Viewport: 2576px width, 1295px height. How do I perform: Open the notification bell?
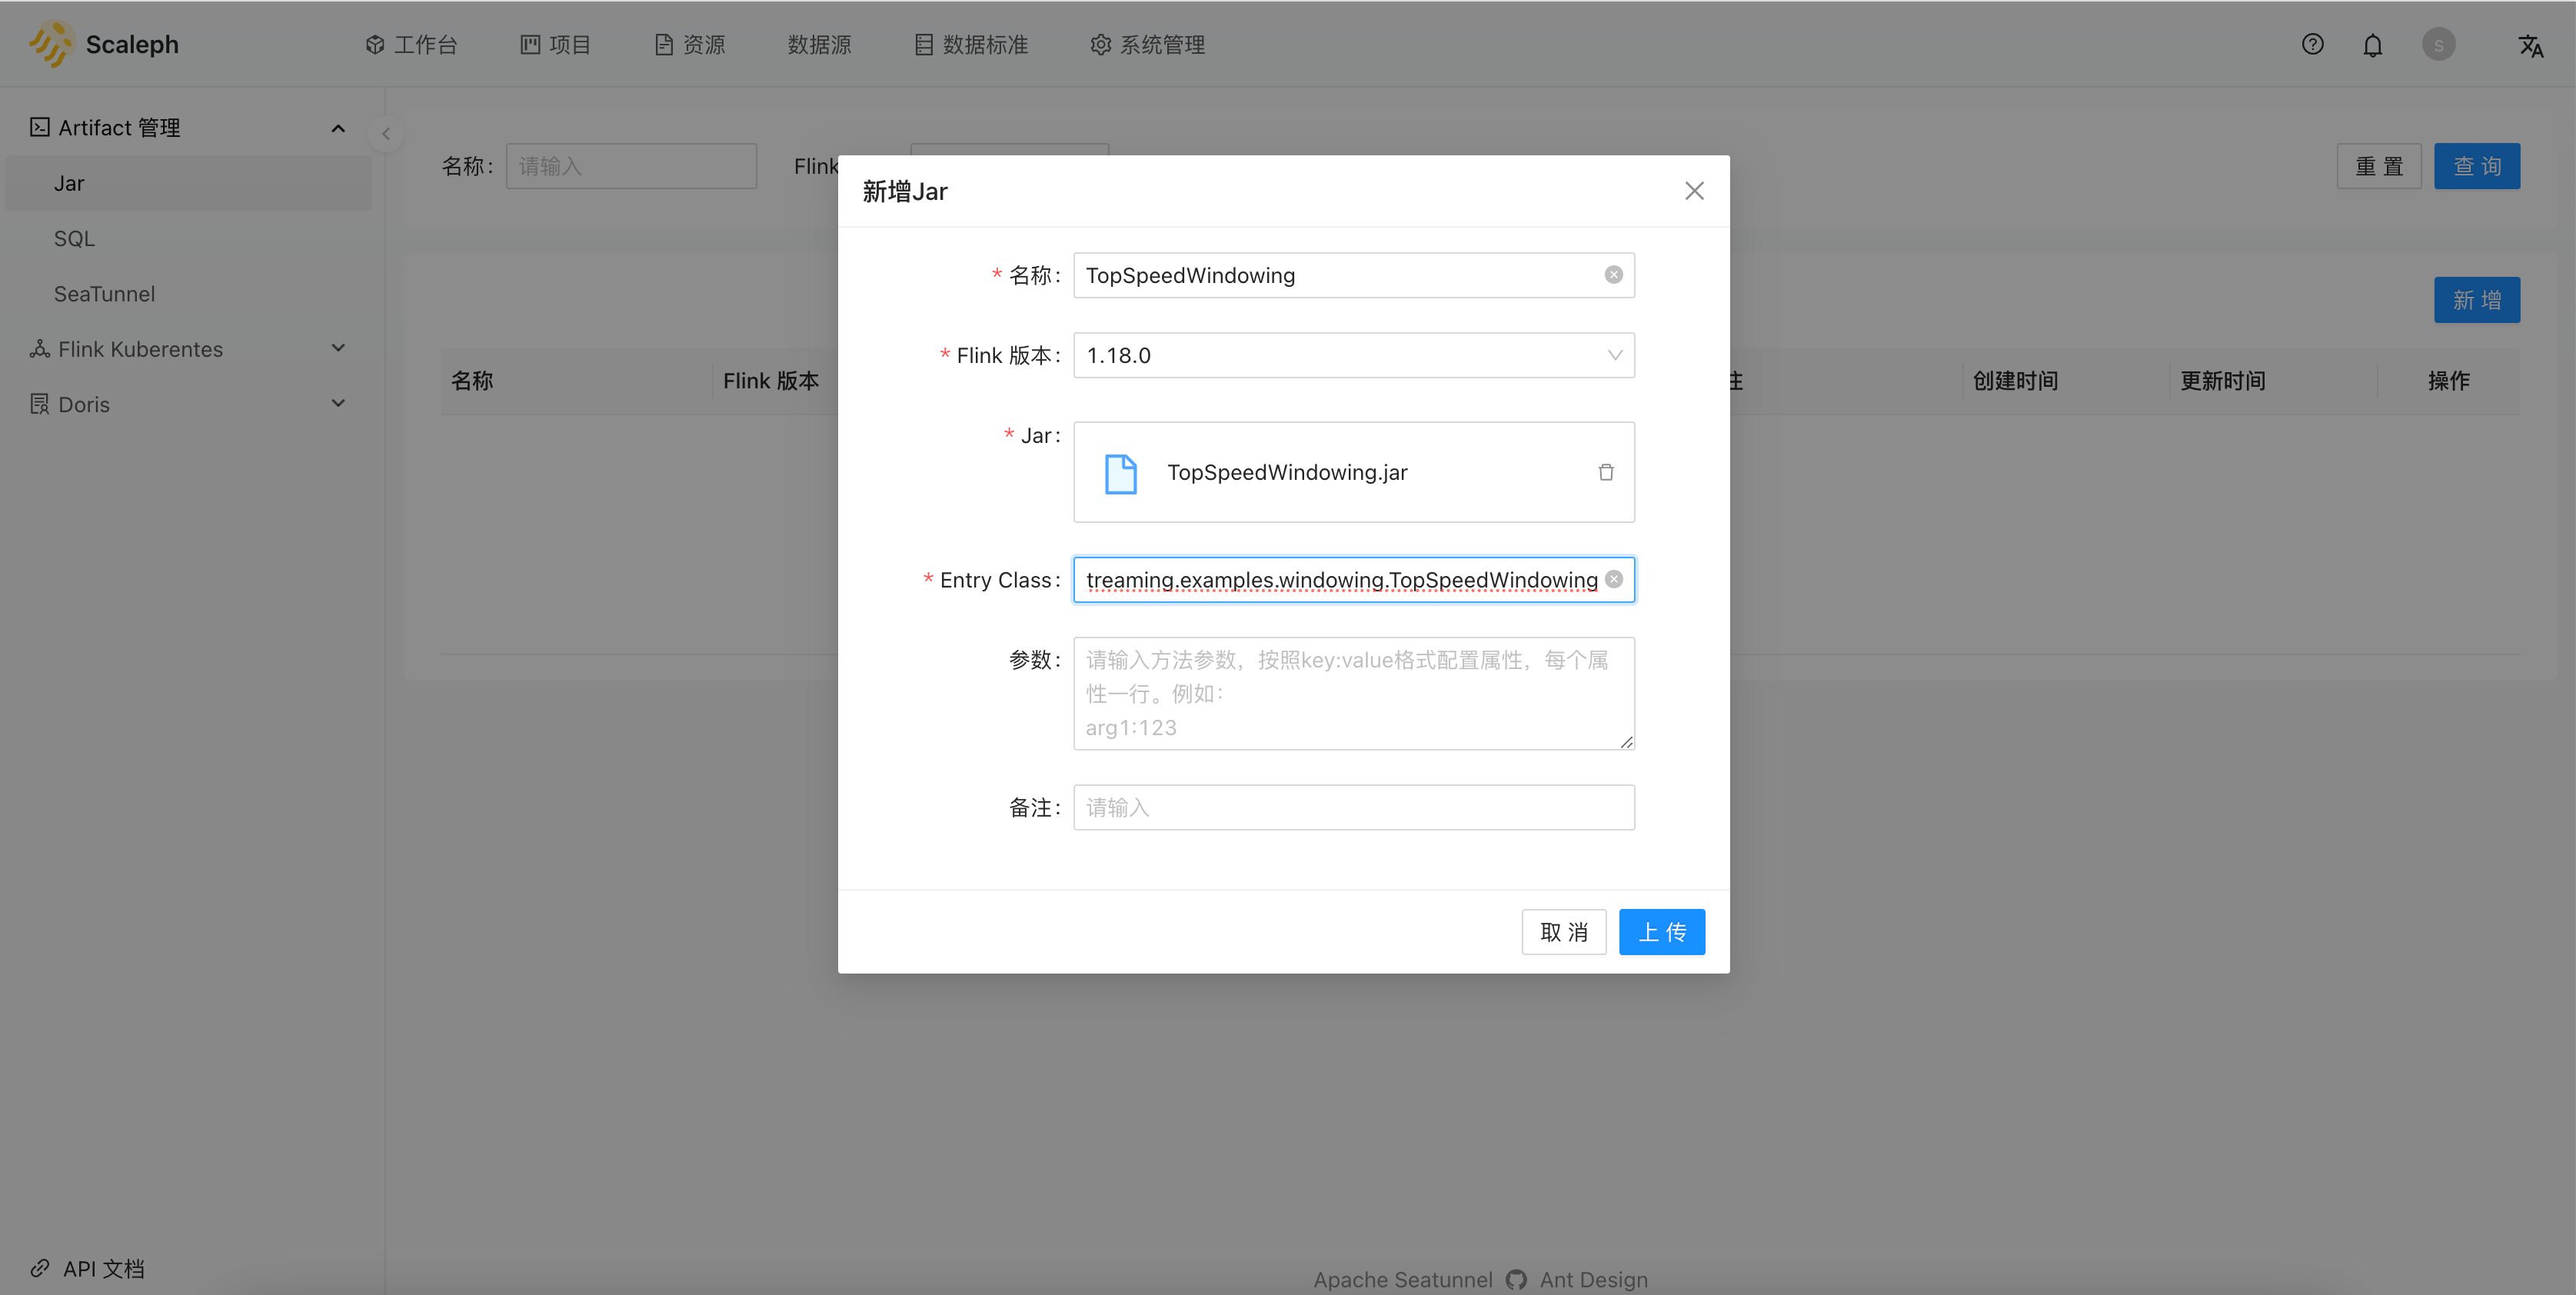click(2372, 45)
